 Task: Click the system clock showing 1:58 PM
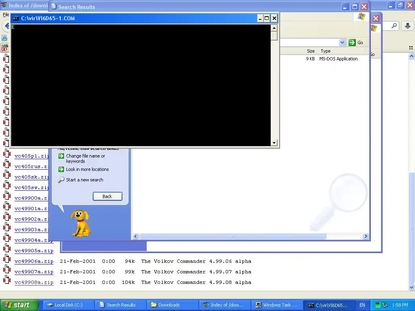coord(400,305)
